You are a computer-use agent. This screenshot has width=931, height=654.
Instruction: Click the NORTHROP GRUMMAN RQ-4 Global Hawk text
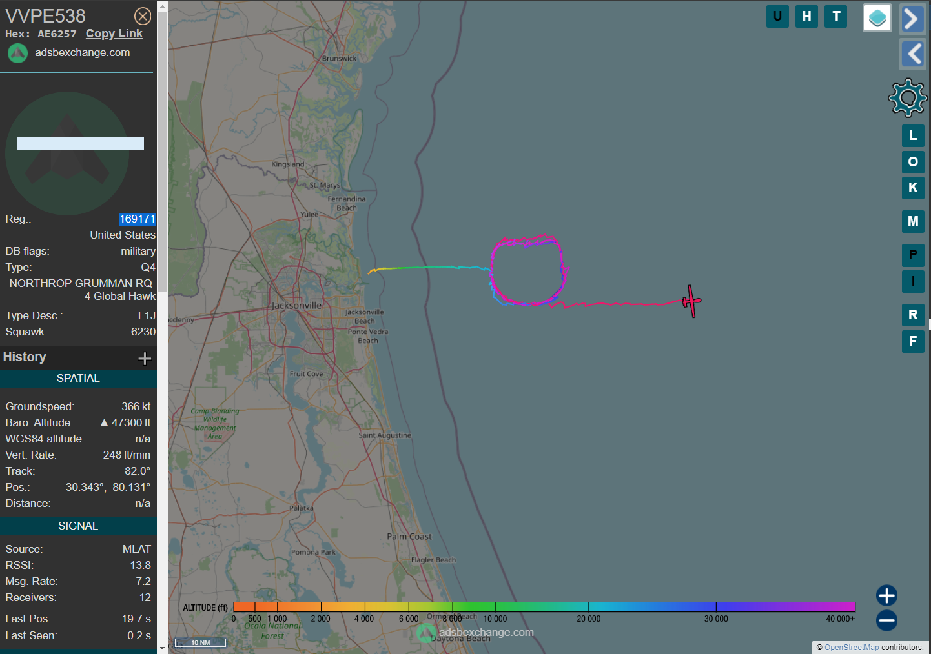point(82,290)
